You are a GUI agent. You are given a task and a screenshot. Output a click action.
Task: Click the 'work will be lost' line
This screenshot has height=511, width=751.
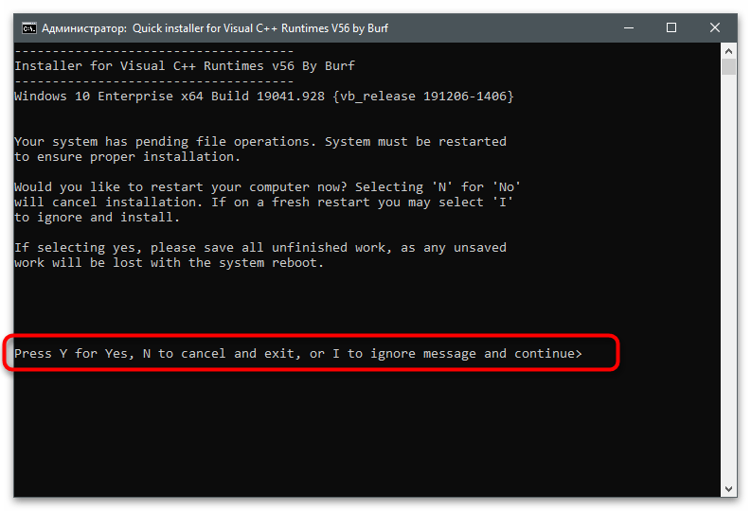click(x=170, y=263)
